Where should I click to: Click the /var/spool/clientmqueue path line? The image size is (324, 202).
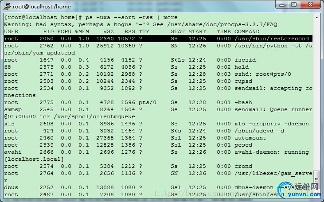[70, 117]
